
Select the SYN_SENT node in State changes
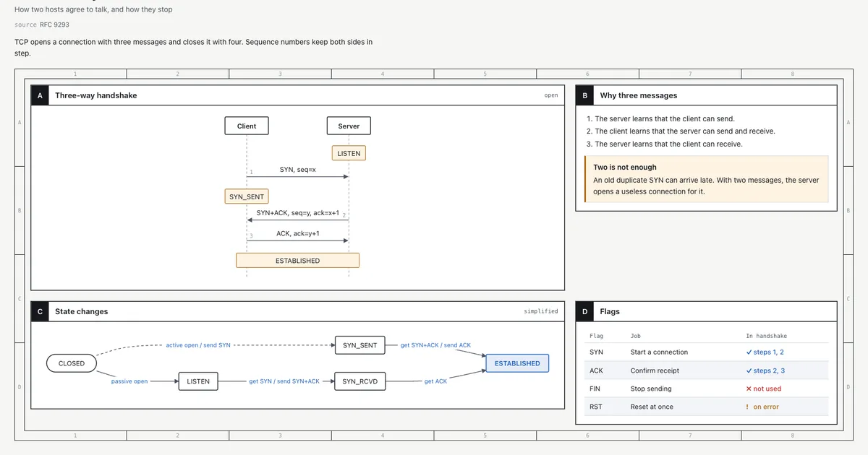pyautogui.click(x=359, y=345)
